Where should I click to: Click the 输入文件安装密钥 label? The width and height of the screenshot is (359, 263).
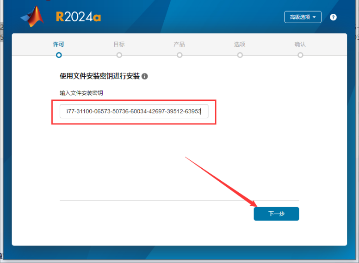pyautogui.click(x=81, y=93)
